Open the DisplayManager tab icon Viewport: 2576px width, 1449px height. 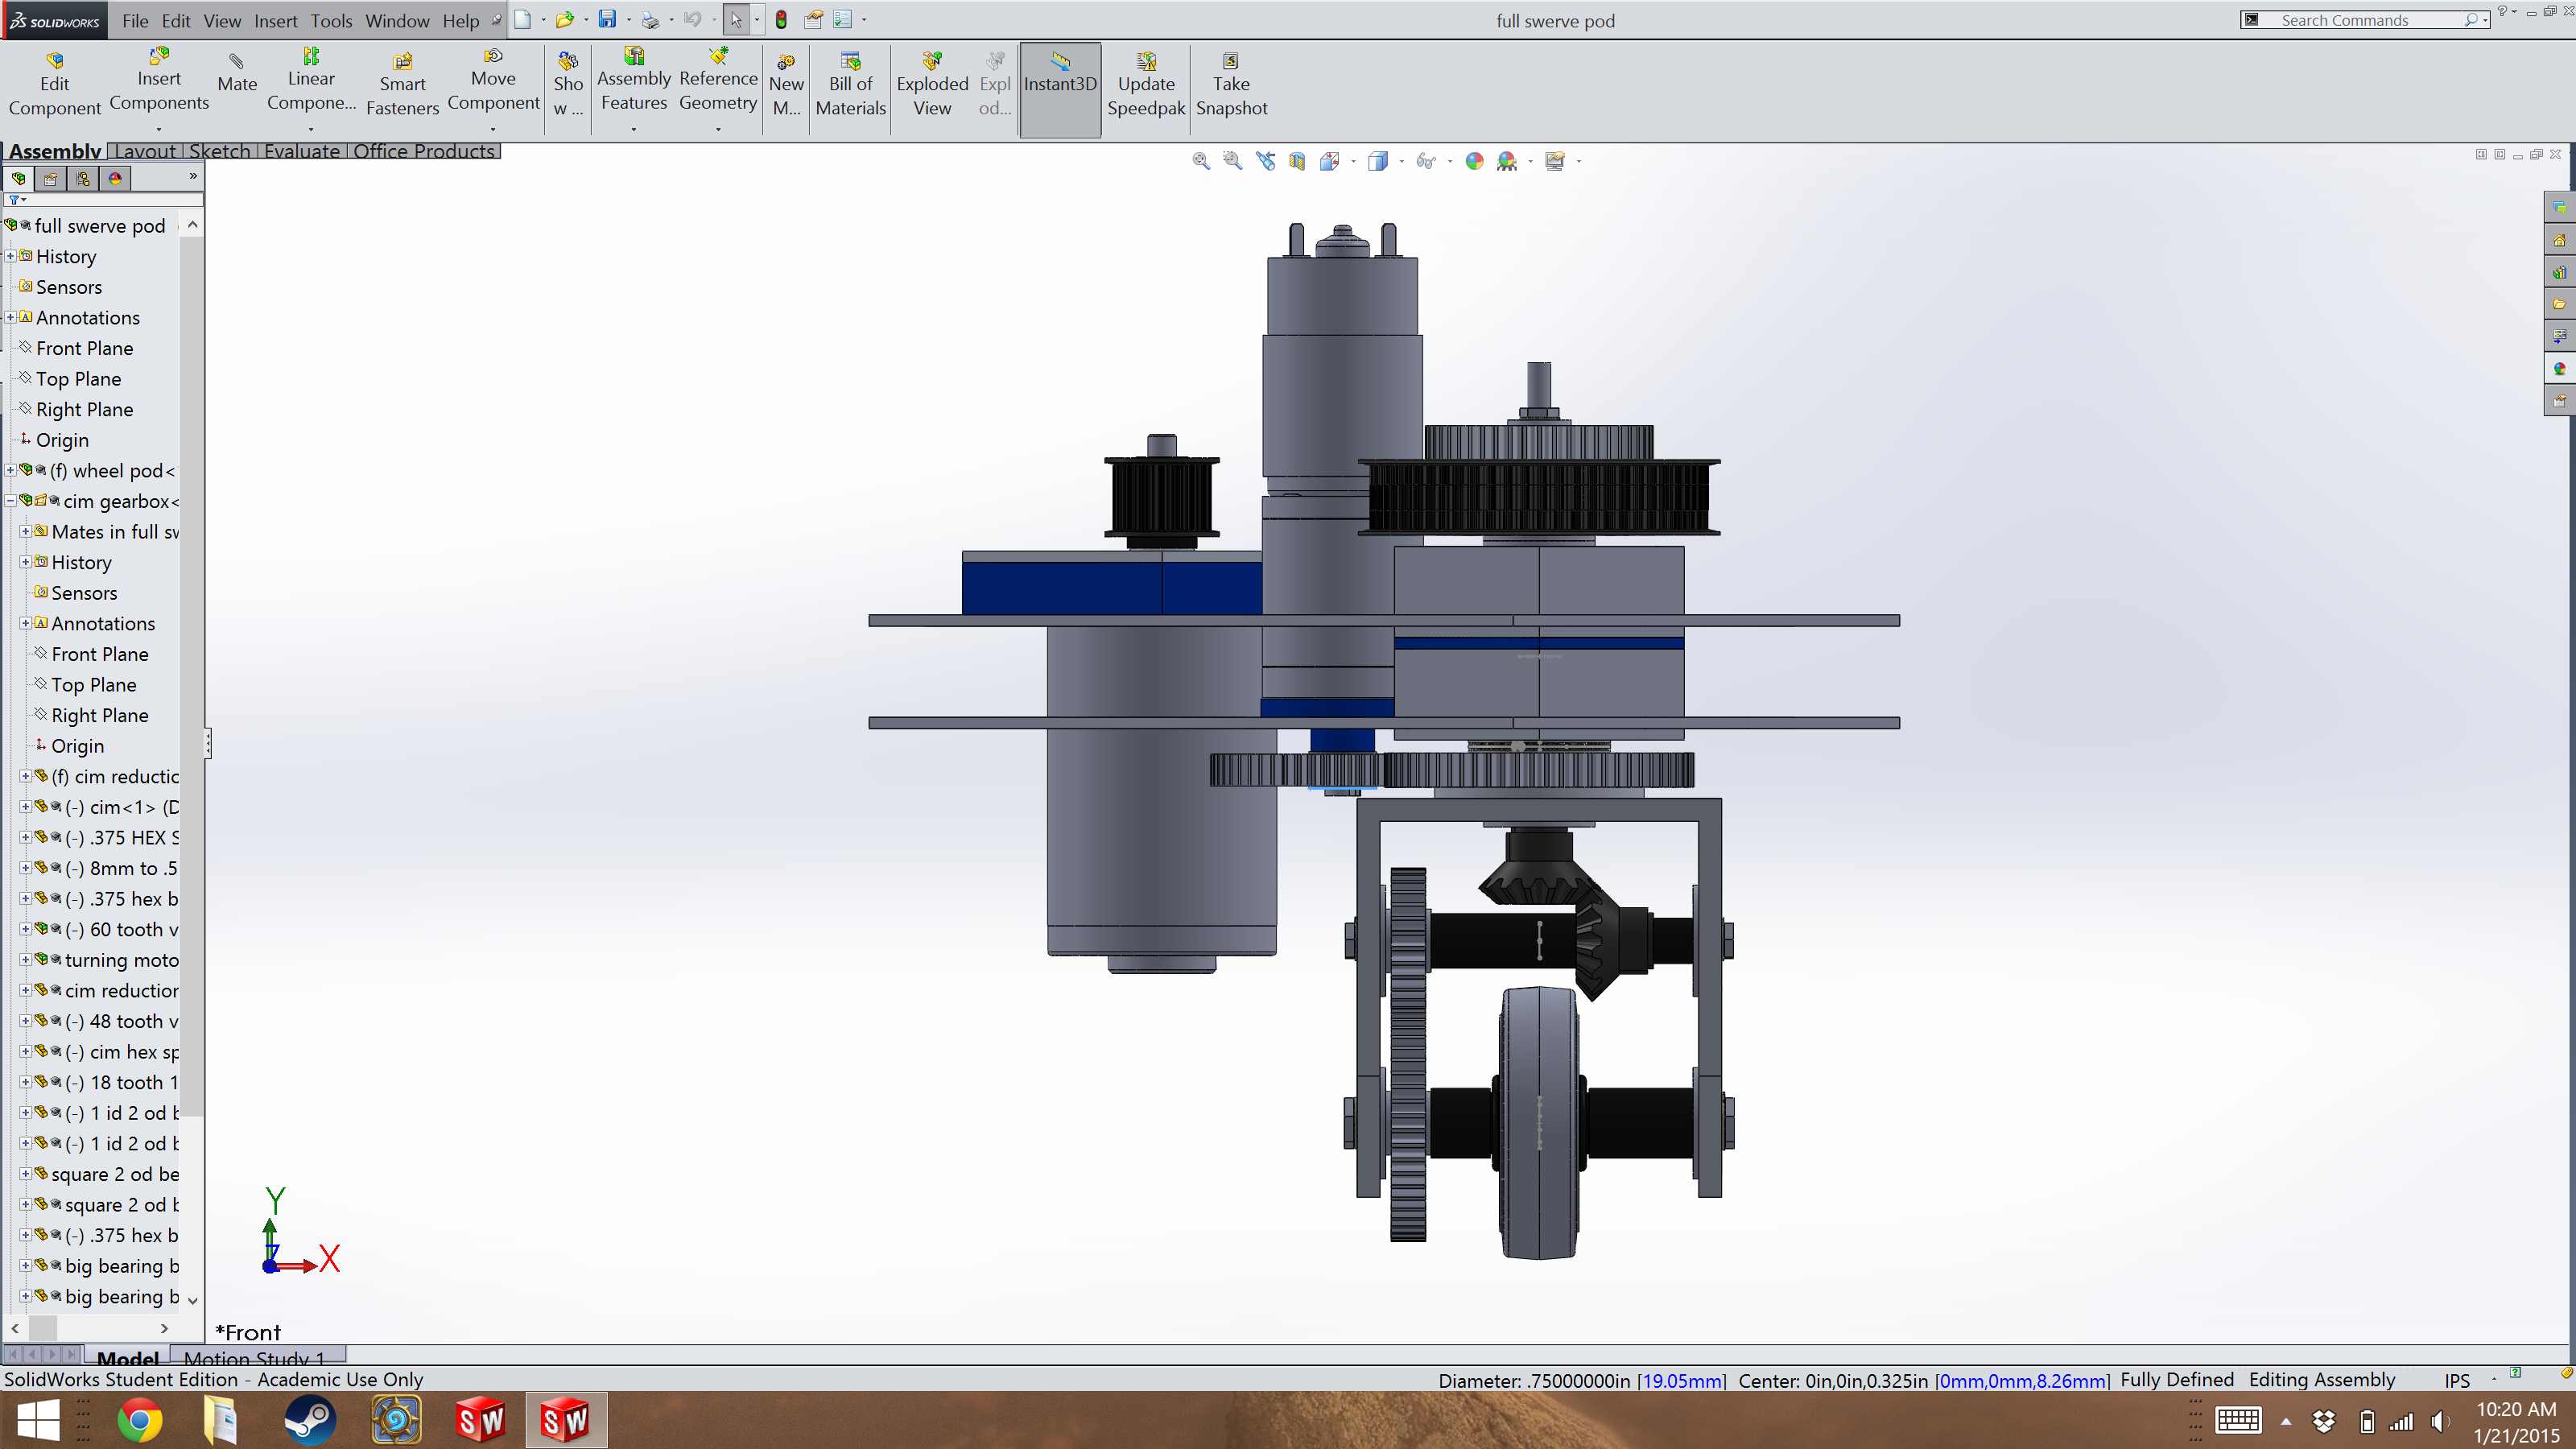tap(115, 179)
